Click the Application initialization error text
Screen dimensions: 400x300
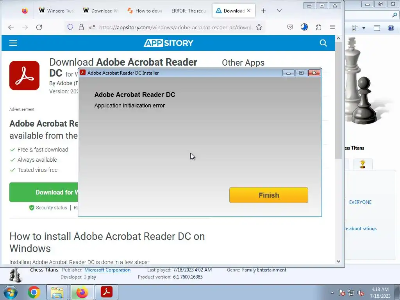[130, 105]
